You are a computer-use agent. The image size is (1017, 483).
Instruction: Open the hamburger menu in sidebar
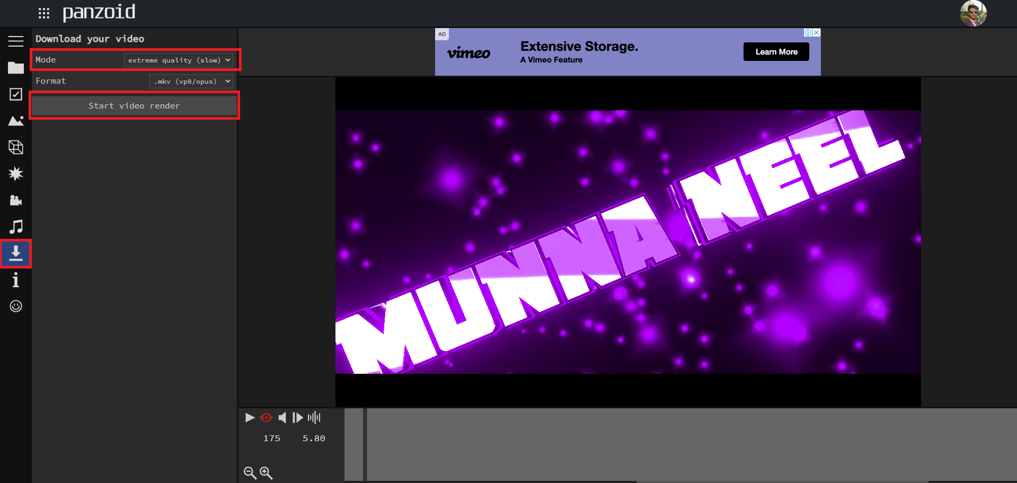click(16, 41)
